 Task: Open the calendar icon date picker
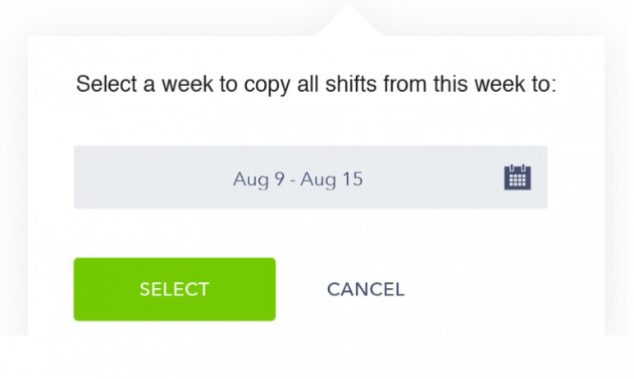[x=518, y=177]
